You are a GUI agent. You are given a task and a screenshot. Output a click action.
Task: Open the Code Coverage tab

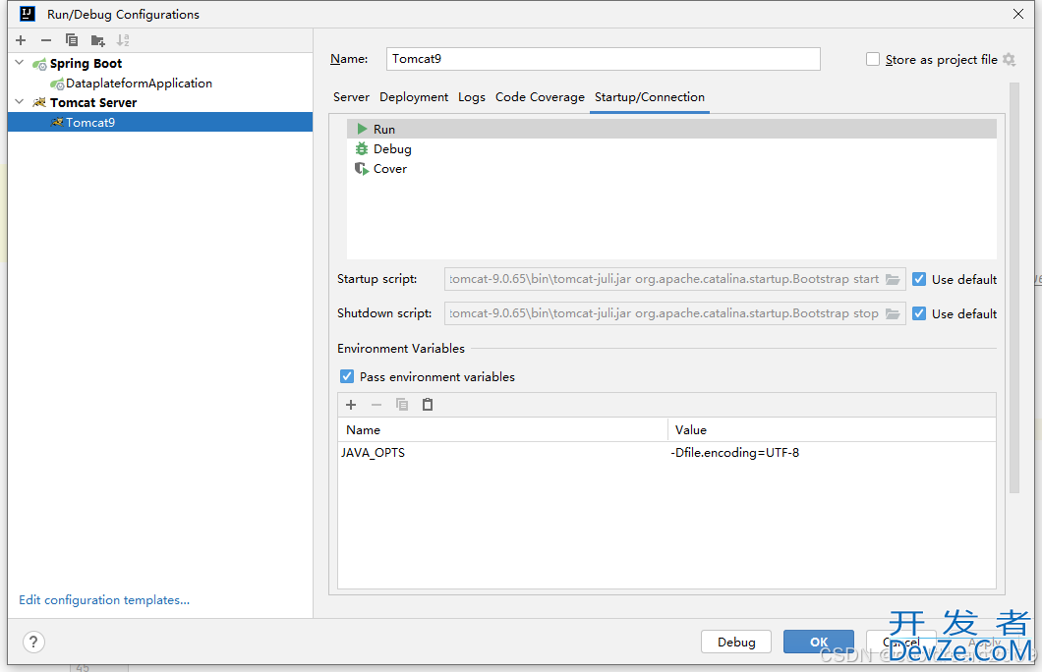click(540, 97)
